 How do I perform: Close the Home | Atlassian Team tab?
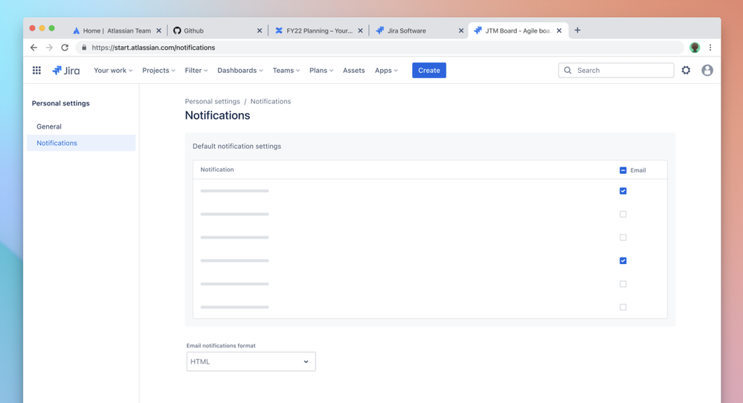(158, 30)
